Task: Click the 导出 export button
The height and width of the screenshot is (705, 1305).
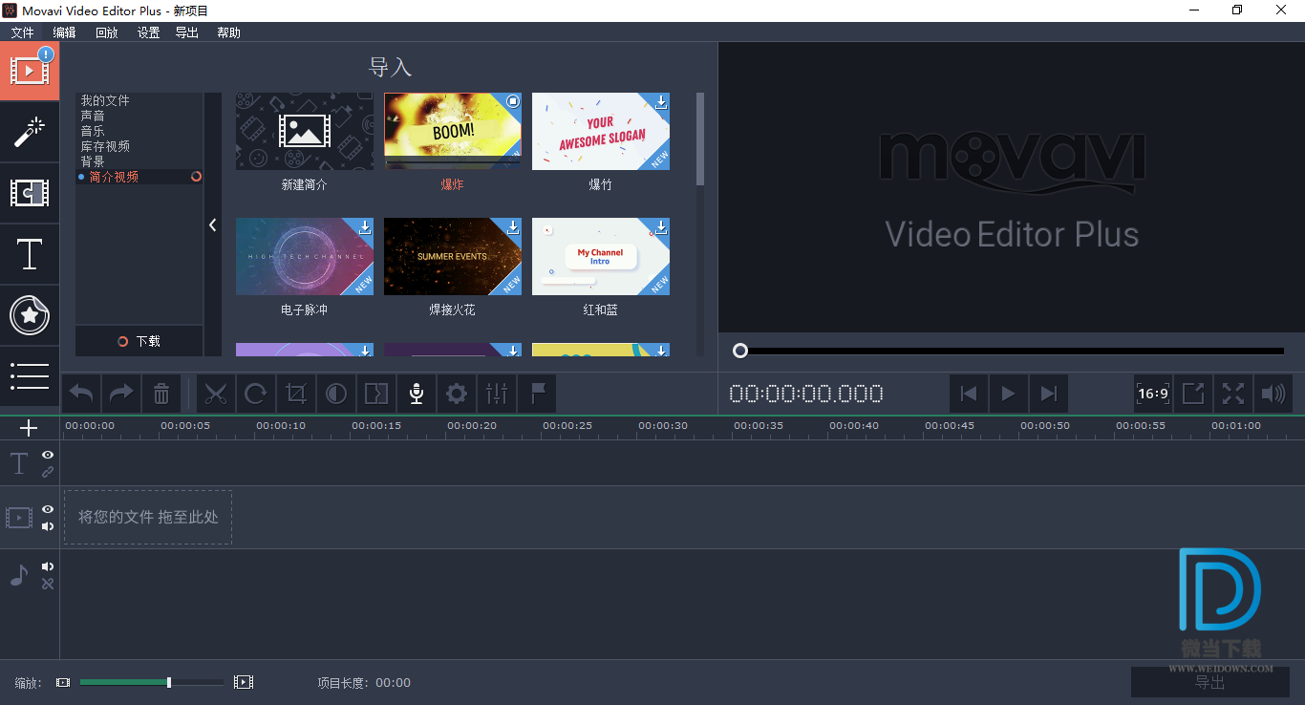Action: tap(1210, 682)
